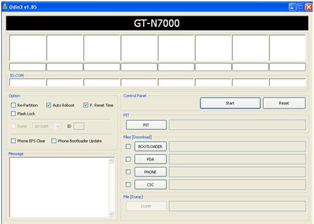
Task: Check the PDA file checkbox
Action: 128,159
